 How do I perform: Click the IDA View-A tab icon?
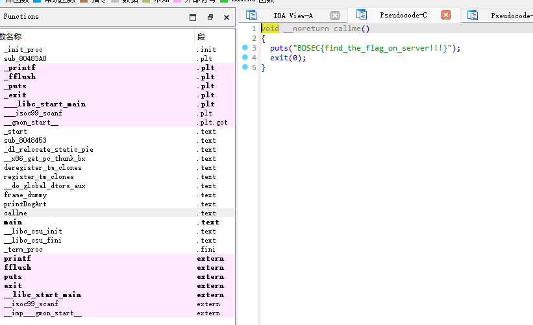pyautogui.click(x=251, y=16)
